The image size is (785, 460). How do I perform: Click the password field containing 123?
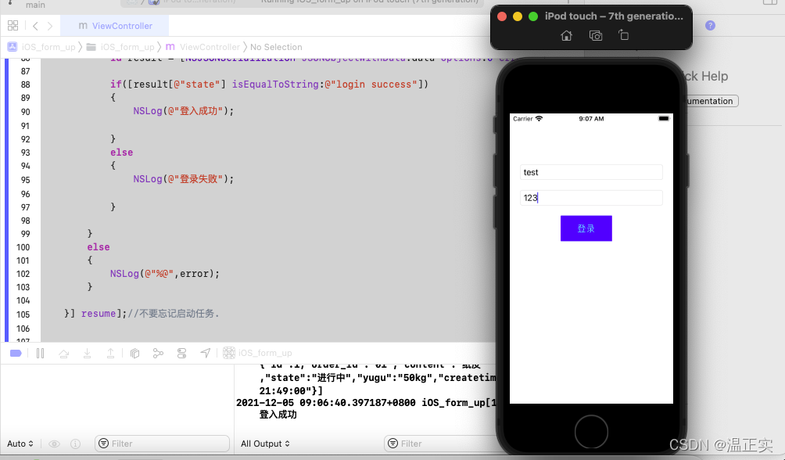[591, 198]
